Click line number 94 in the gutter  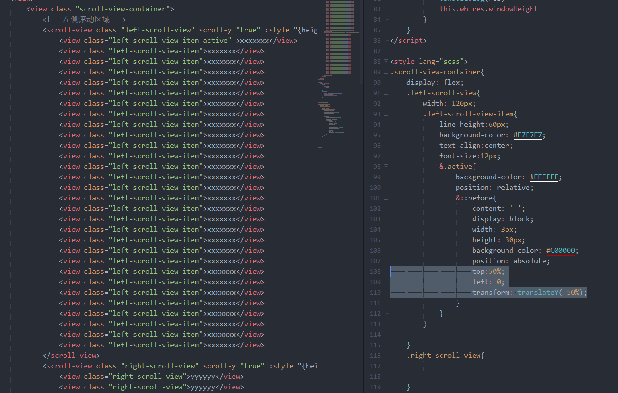[x=377, y=125]
